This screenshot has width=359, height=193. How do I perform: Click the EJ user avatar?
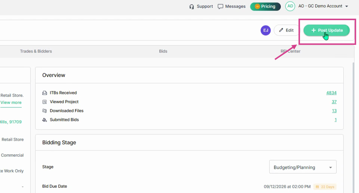click(266, 30)
